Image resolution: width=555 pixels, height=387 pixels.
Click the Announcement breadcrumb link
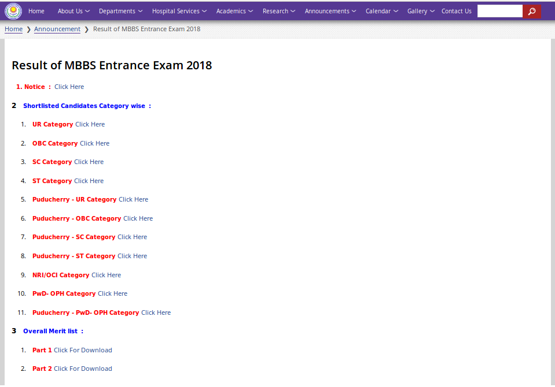[x=57, y=29]
